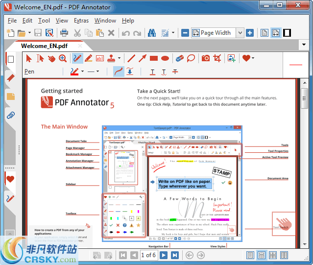This screenshot has width=313, height=265.
Task: Choose the Select arrow tool
Action: (29, 58)
